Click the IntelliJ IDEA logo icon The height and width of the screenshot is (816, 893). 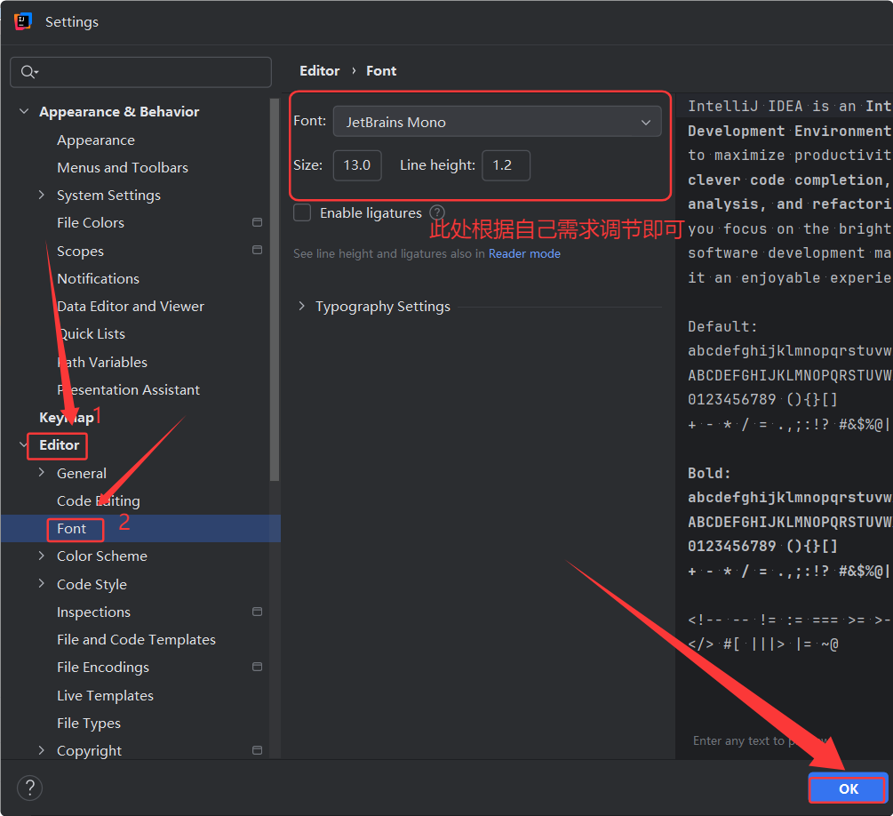click(23, 21)
